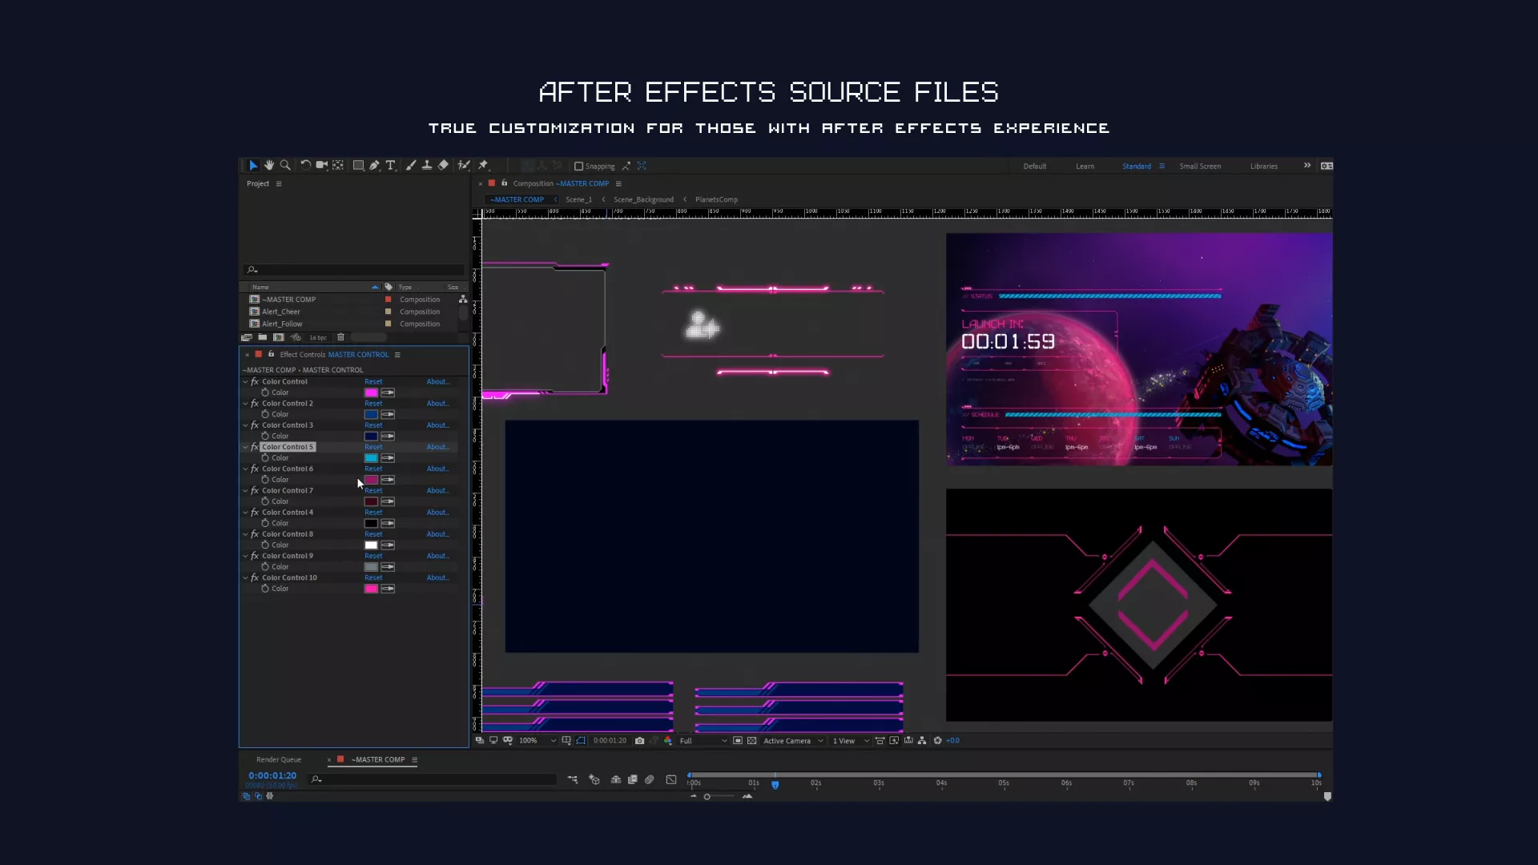Select the Hand tool
The width and height of the screenshot is (1538, 865).
(x=269, y=166)
